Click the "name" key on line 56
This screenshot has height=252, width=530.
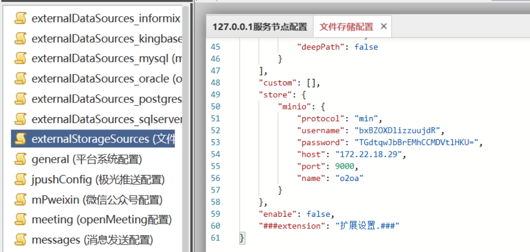click(311, 178)
